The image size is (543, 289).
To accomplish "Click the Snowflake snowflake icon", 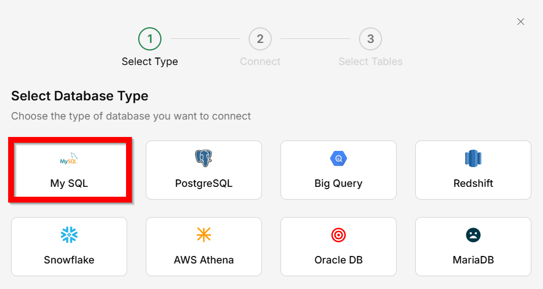I will click(x=69, y=234).
